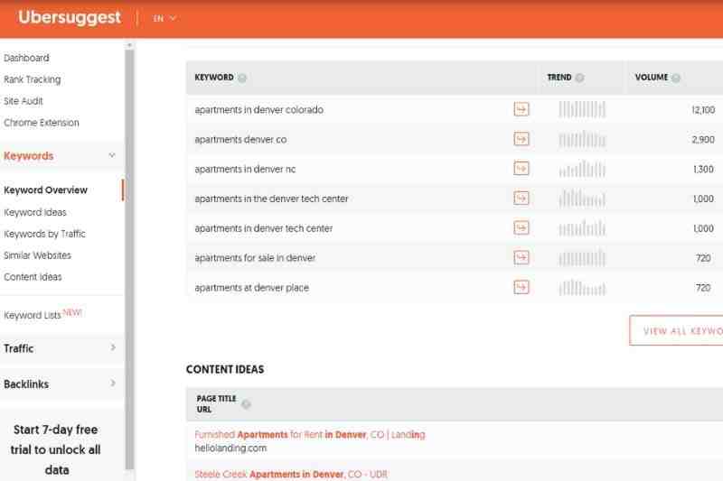Click arrow icon beside 'apartments in denver colorado'

pos(521,109)
